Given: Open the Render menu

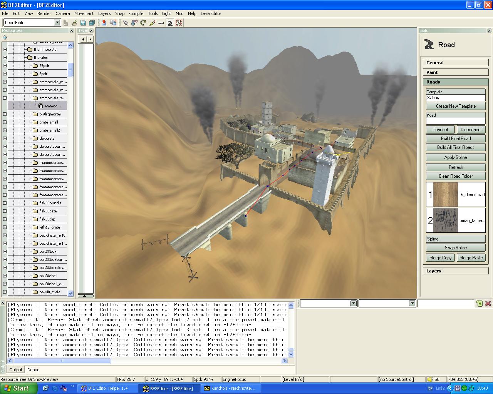Looking at the screenshot, I should 44,13.
